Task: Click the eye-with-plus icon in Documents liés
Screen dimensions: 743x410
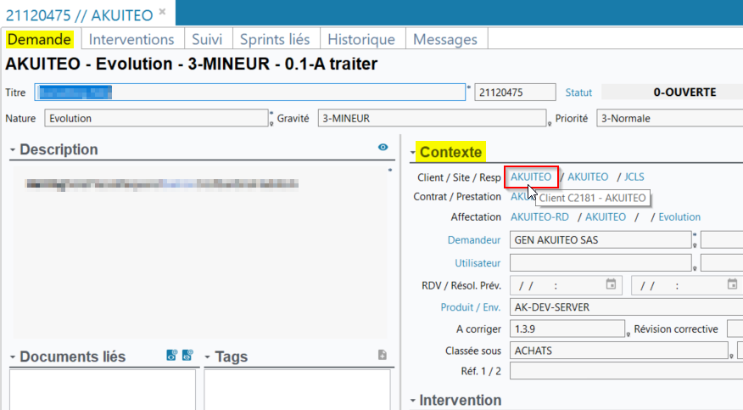Action: point(171,355)
